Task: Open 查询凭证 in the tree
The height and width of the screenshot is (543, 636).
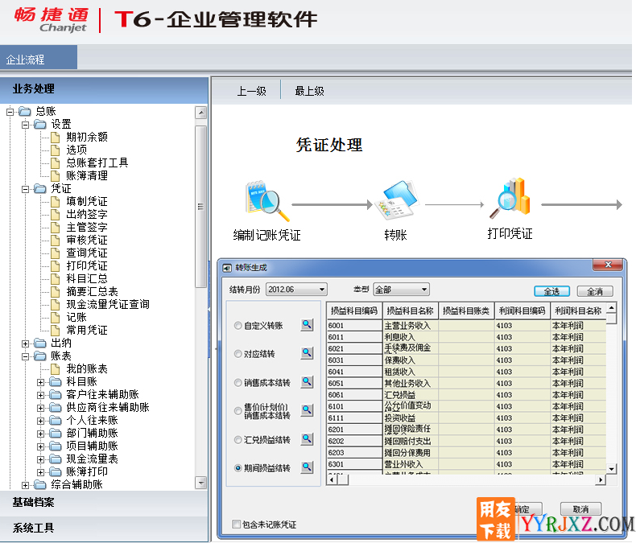Action: [87, 253]
